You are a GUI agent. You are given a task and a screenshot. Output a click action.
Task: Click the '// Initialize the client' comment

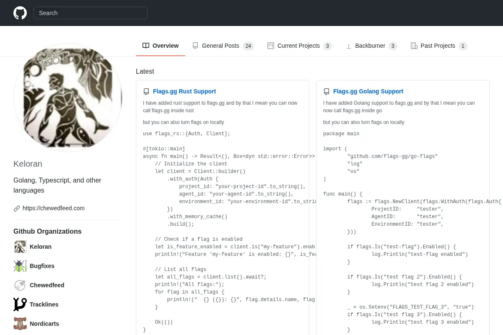pos(191,164)
